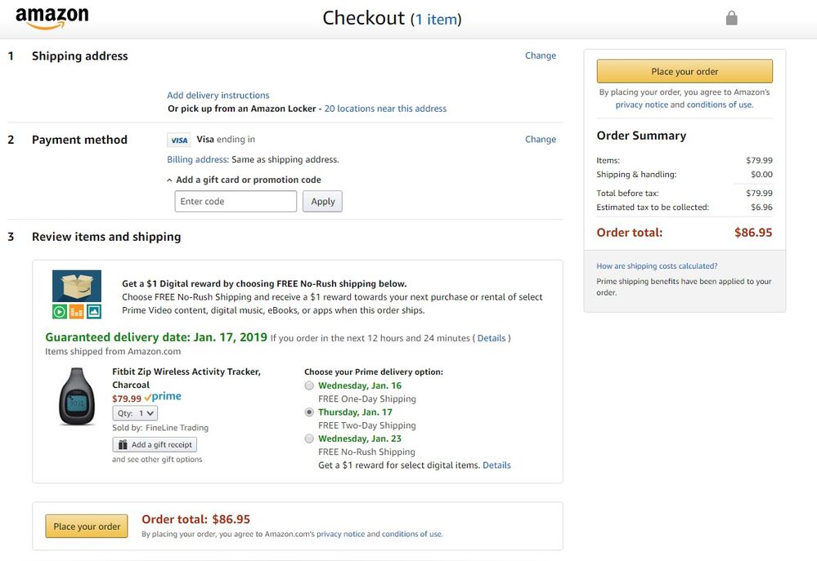Open the Qty quantity dropdown
This screenshot has height=561, width=817.
pyautogui.click(x=135, y=413)
